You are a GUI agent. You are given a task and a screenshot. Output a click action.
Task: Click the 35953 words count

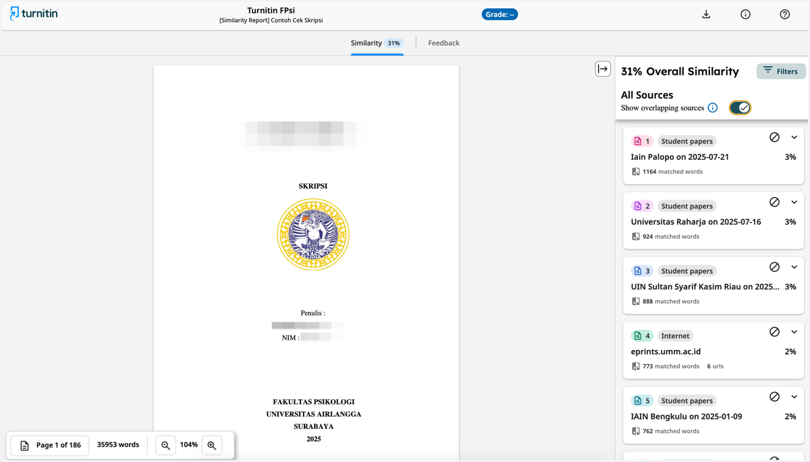[x=118, y=445]
